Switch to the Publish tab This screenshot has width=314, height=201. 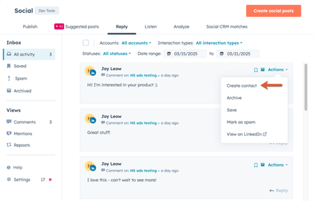click(x=30, y=27)
